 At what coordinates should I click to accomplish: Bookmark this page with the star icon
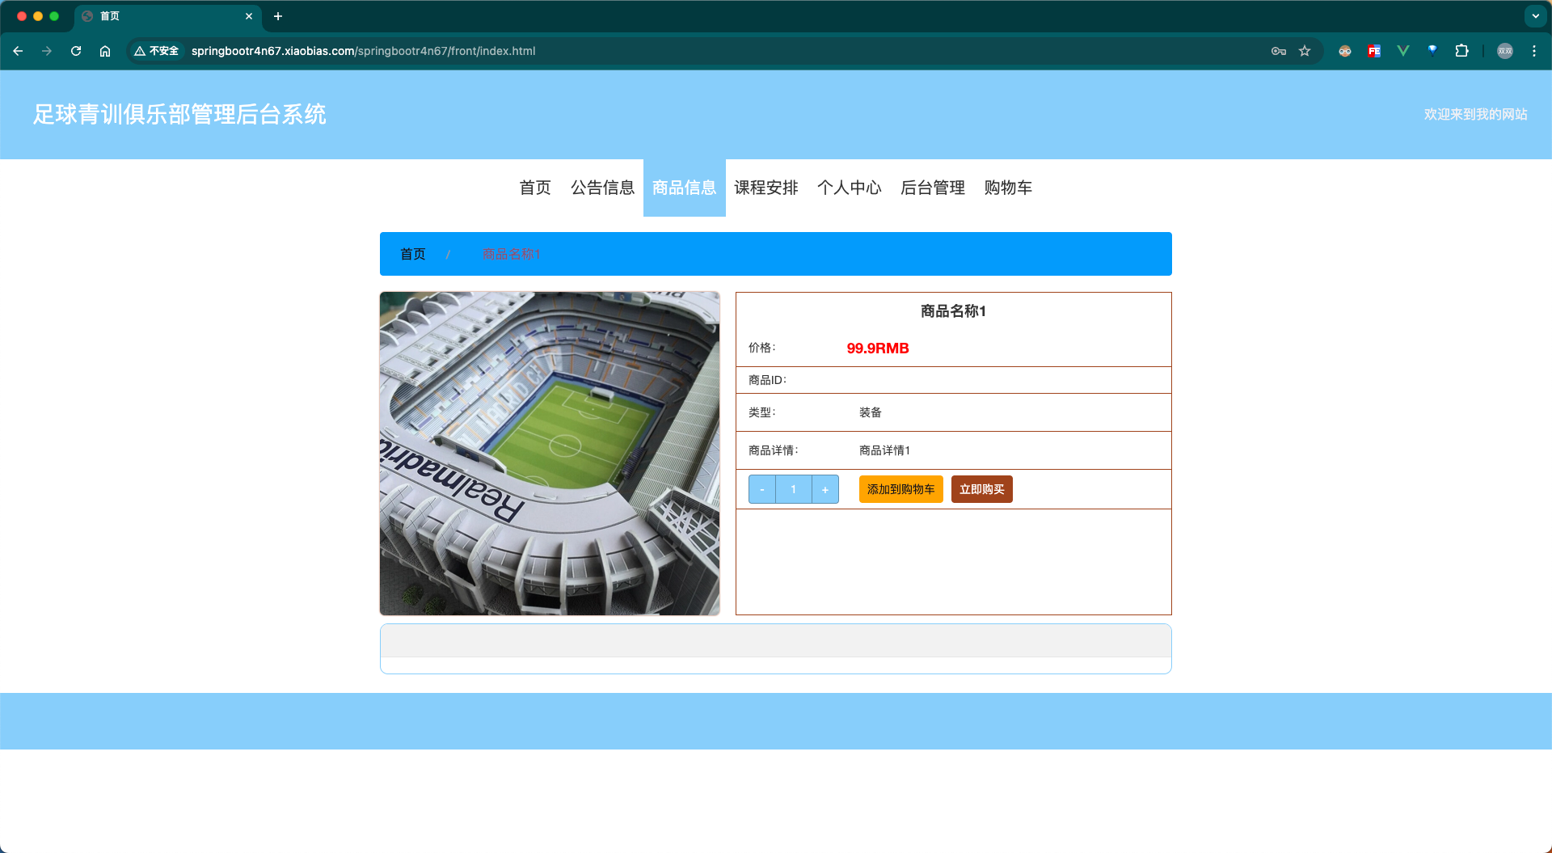(1305, 51)
